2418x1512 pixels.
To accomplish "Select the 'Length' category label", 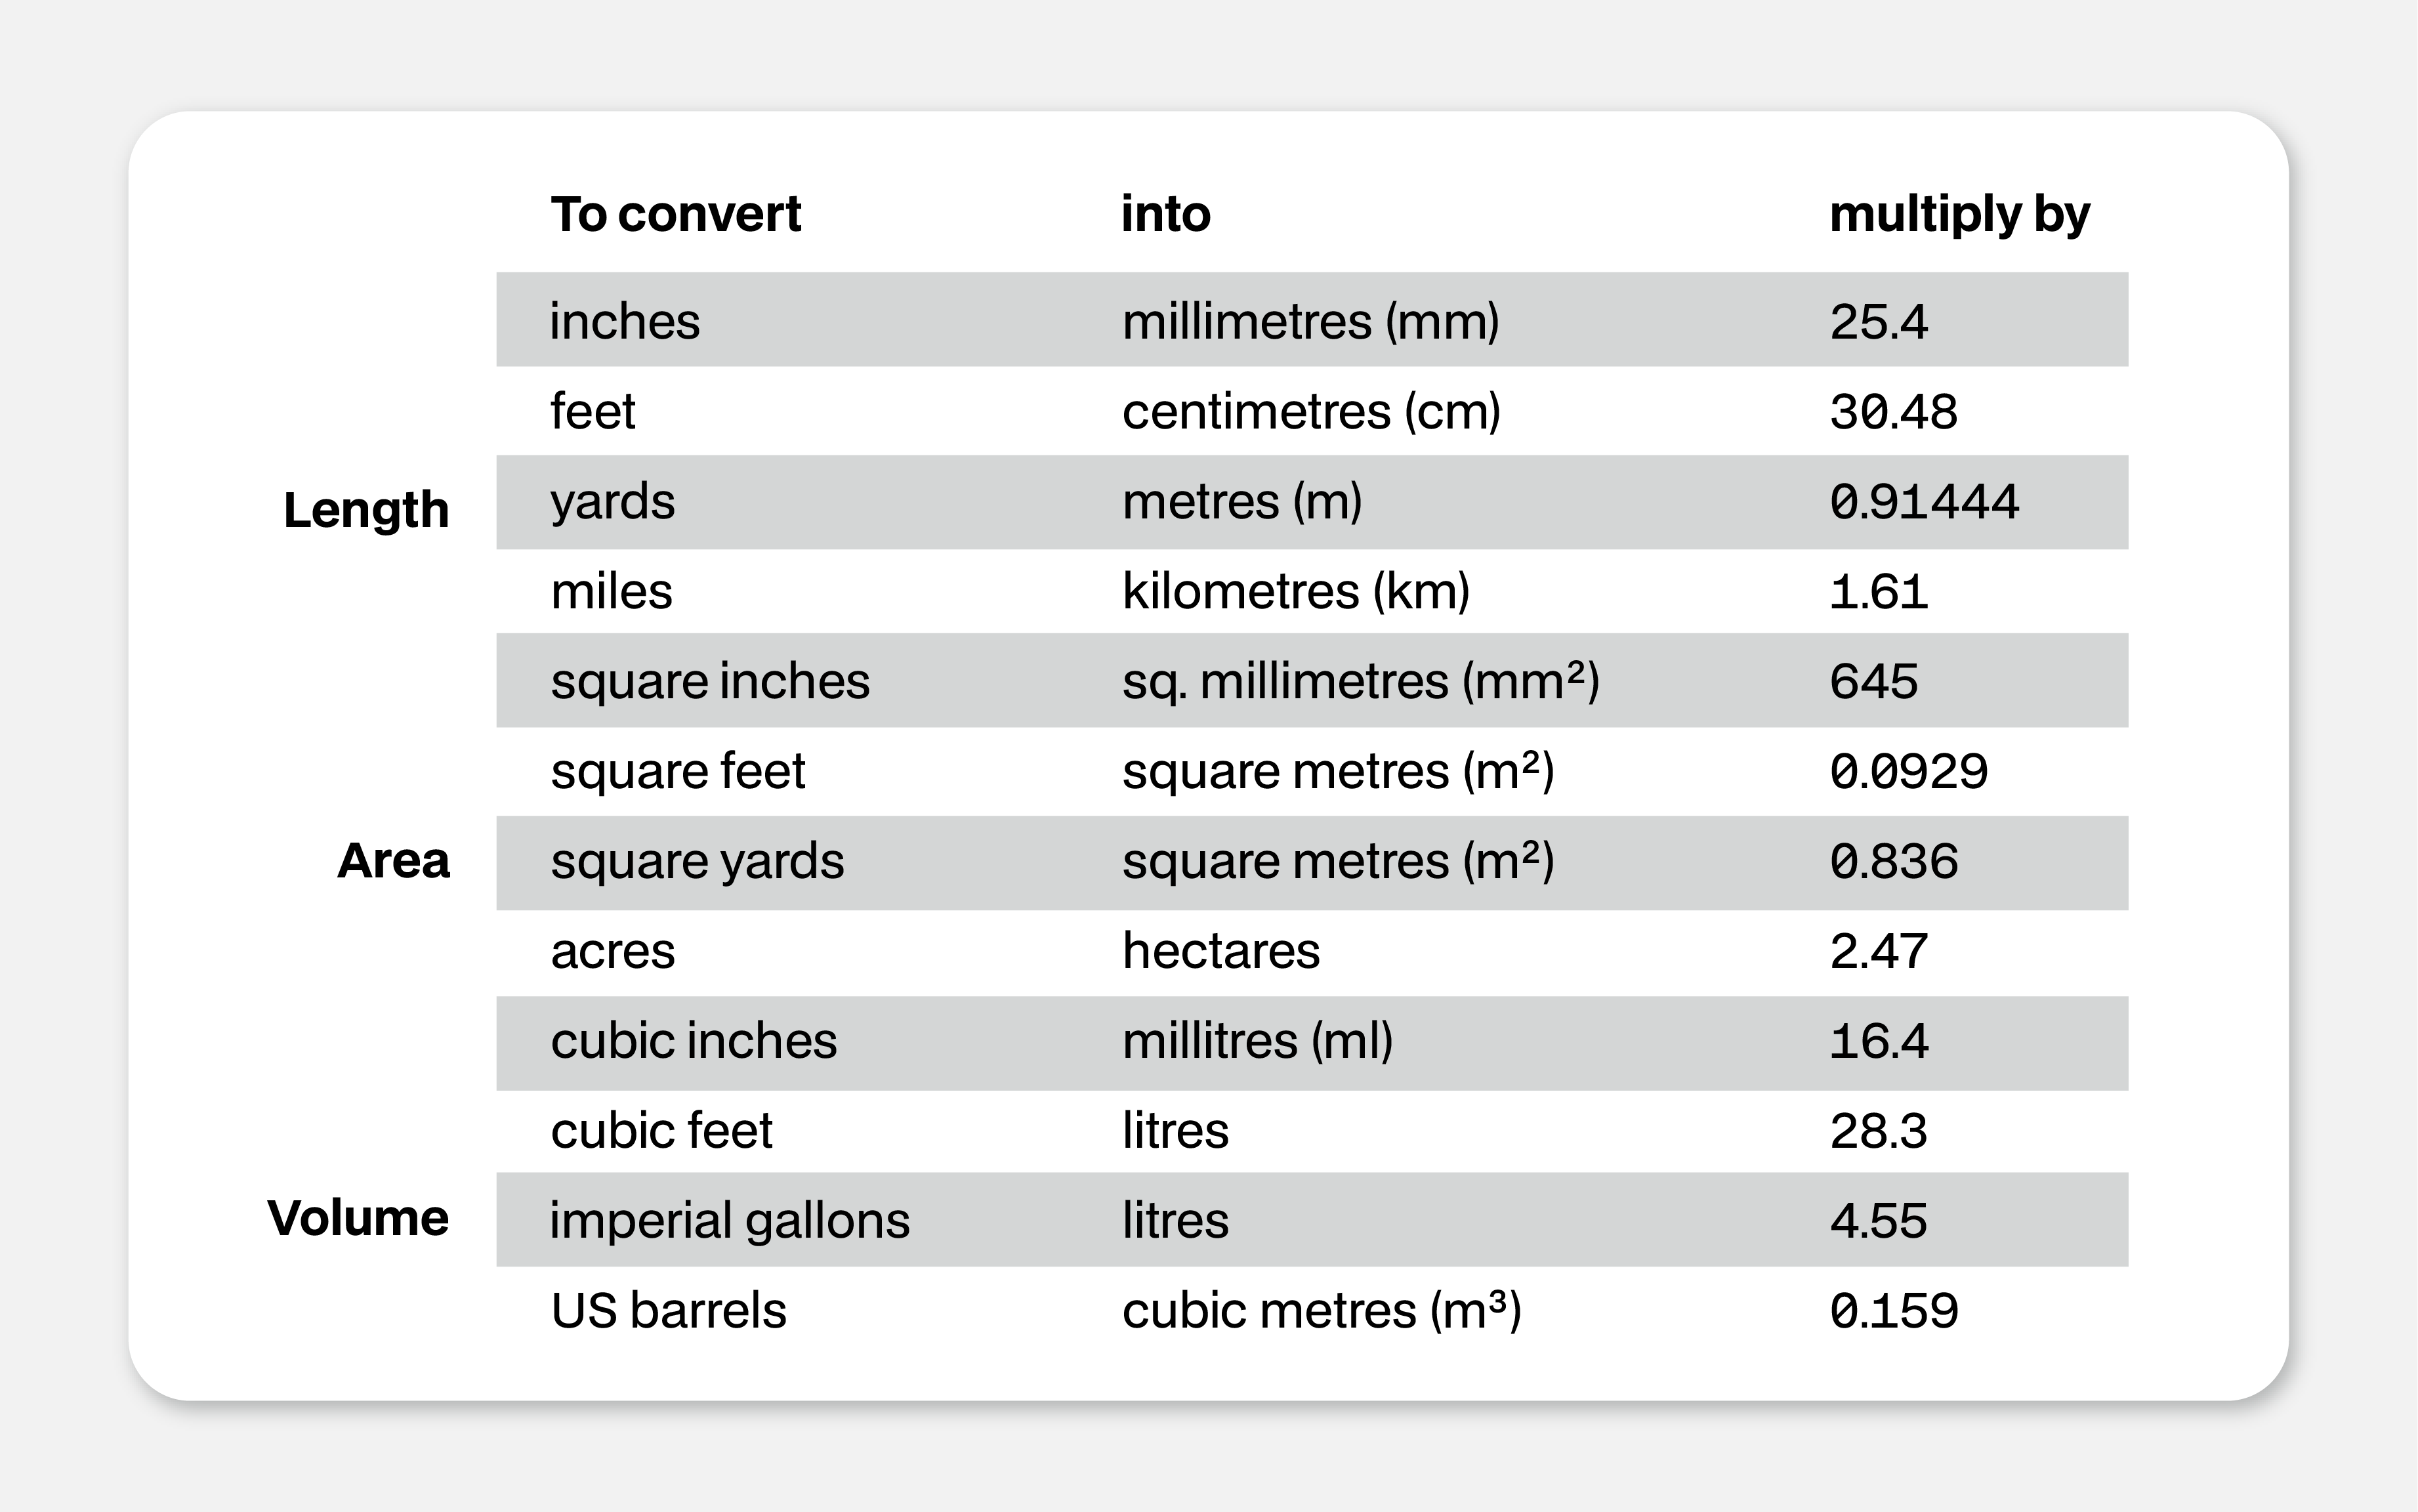I will pyautogui.click(x=366, y=510).
